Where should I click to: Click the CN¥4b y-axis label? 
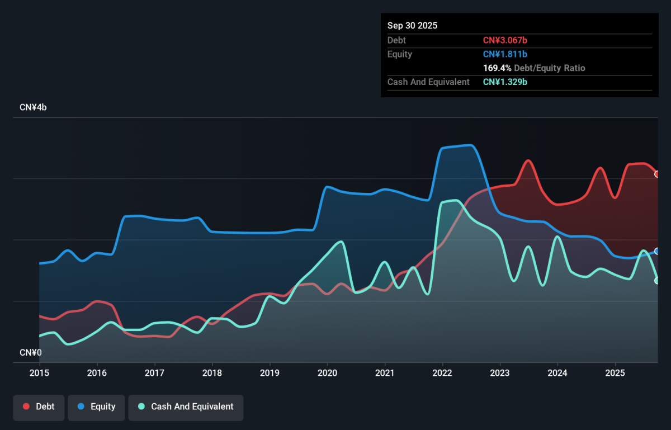tap(33, 107)
